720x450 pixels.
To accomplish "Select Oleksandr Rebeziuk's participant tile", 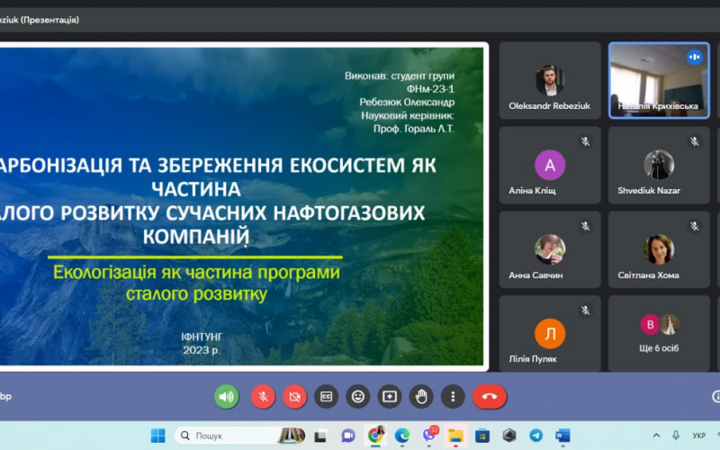I will click(x=550, y=80).
